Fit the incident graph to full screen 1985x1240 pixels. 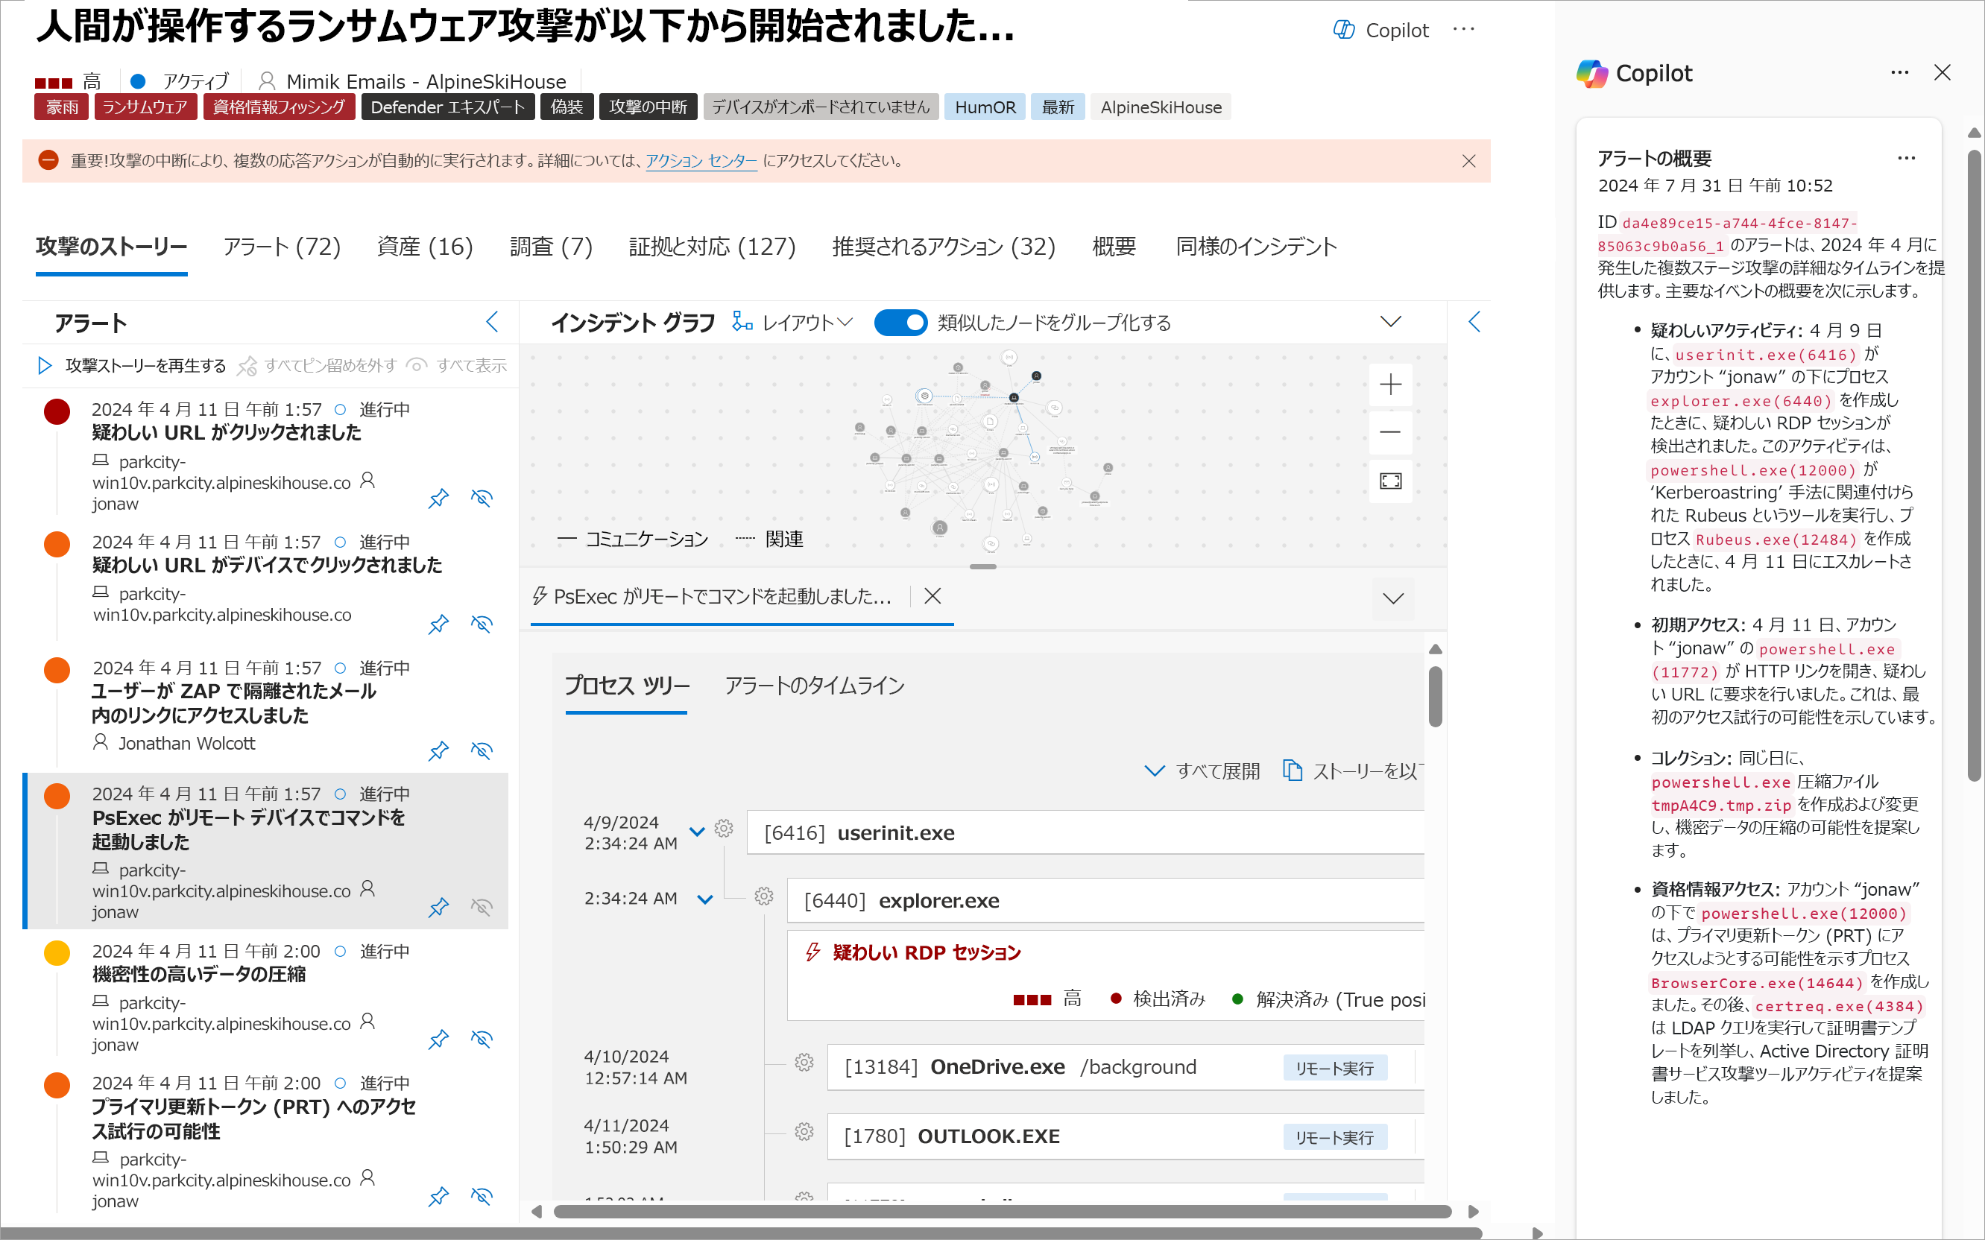(x=1390, y=481)
